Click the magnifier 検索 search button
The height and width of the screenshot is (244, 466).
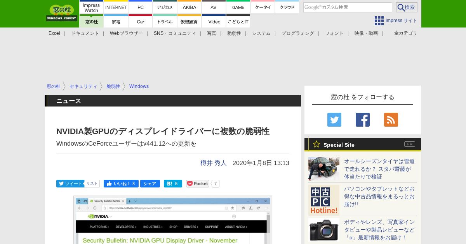pyautogui.click(x=407, y=7)
